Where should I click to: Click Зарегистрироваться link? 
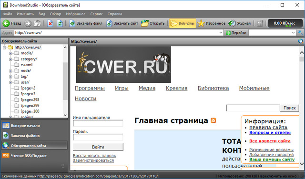pyautogui.click(x=93, y=160)
